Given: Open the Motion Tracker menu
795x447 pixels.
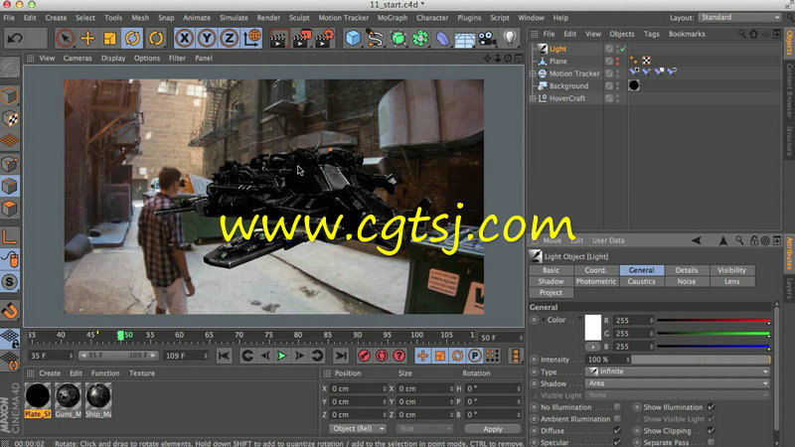Looking at the screenshot, I should pos(343,18).
